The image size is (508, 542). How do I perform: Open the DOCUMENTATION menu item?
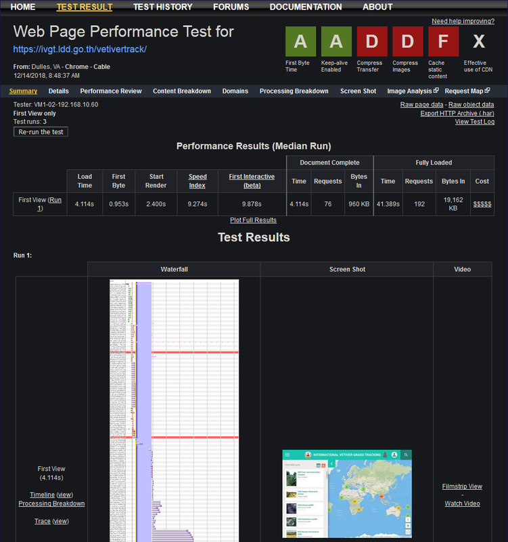[x=306, y=7]
